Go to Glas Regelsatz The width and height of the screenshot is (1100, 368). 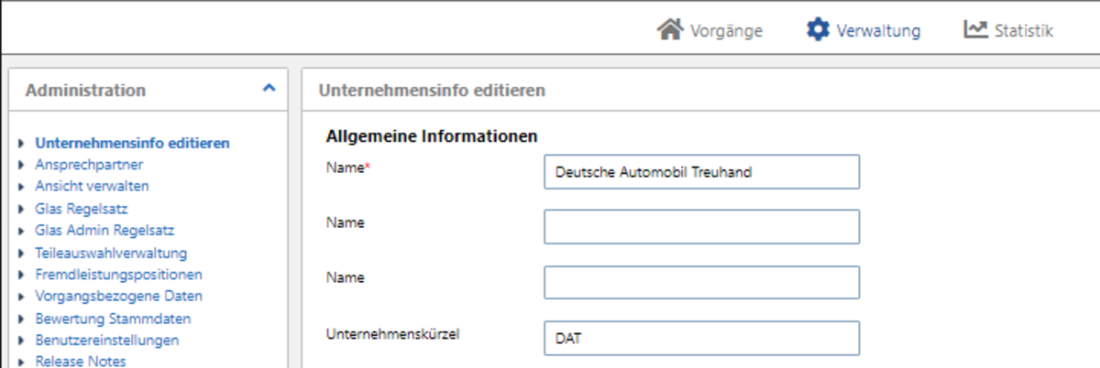pyautogui.click(x=82, y=209)
